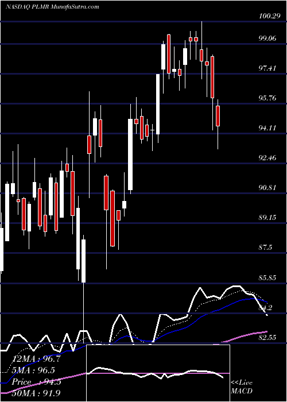Click the last red candlestick on the right
This screenshot has height=402, width=287.
[218, 116]
